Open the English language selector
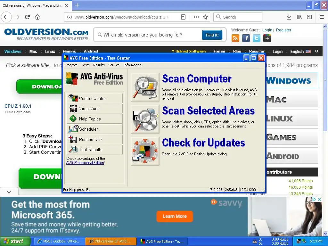328x246 pixels. click(300, 51)
